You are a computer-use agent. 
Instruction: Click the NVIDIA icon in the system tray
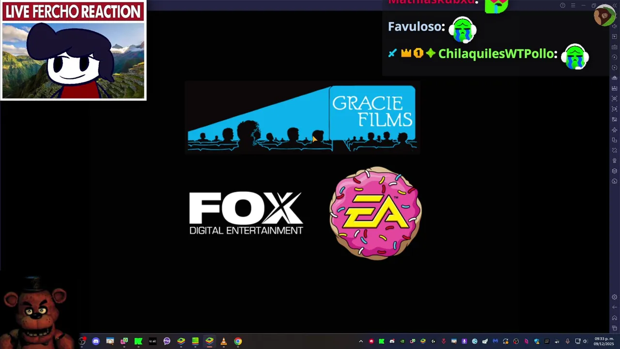coord(402,341)
